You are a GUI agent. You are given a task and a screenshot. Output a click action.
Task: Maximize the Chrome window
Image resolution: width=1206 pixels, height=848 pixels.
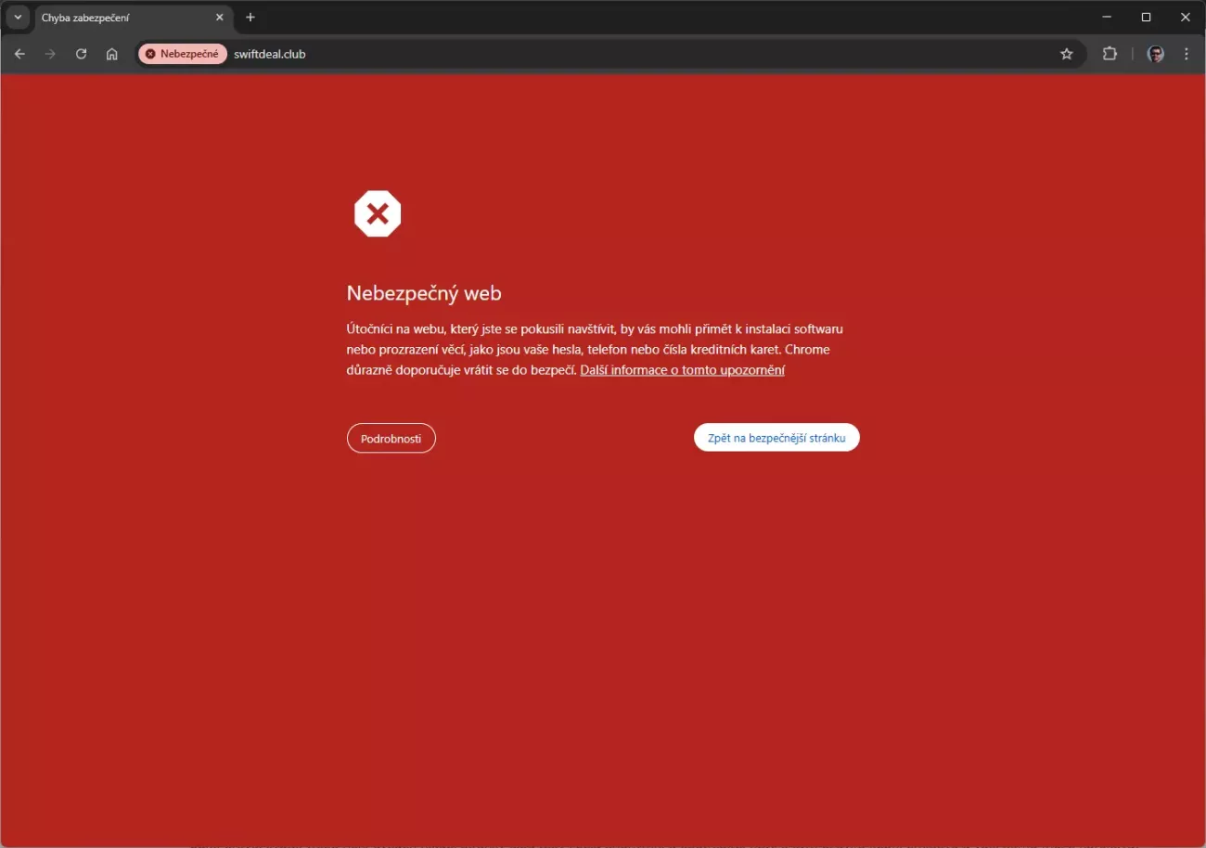(x=1146, y=18)
